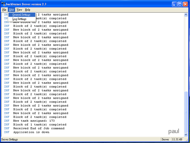The image size is (190, 143).
Task: Close the open Edit menu
Action: click(x=11, y=10)
